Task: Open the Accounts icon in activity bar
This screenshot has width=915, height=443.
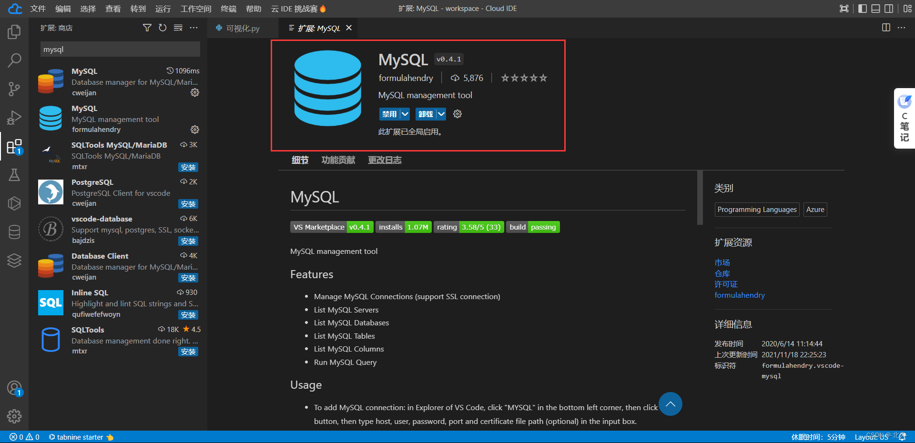Action: point(14,388)
